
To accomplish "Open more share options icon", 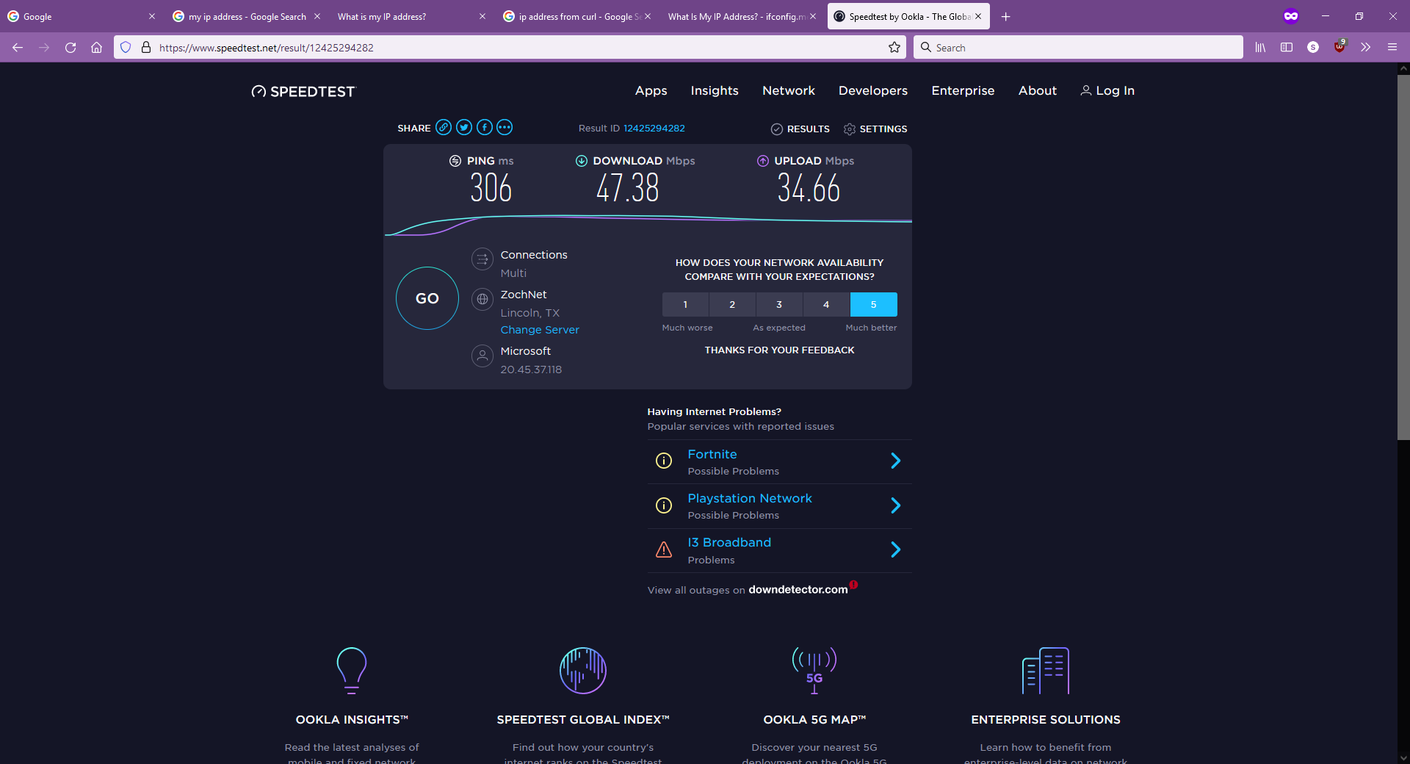I will [505, 127].
